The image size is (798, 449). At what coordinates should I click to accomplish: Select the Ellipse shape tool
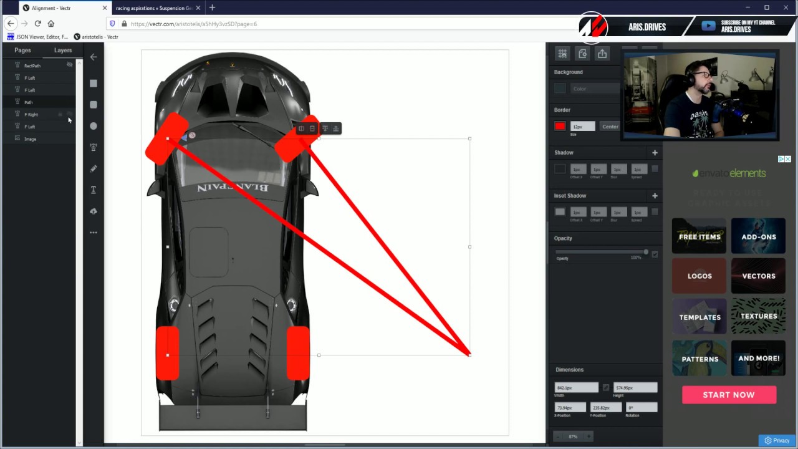(x=94, y=126)
